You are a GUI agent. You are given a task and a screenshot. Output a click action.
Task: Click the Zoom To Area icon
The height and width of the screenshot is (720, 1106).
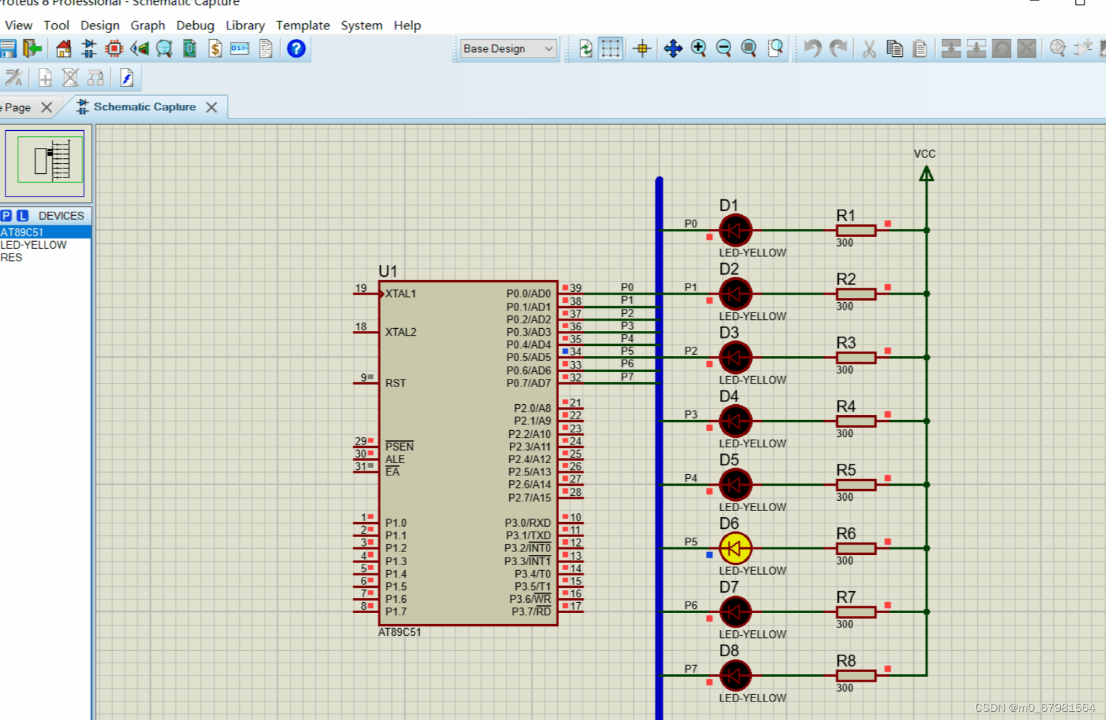[775, 49]
